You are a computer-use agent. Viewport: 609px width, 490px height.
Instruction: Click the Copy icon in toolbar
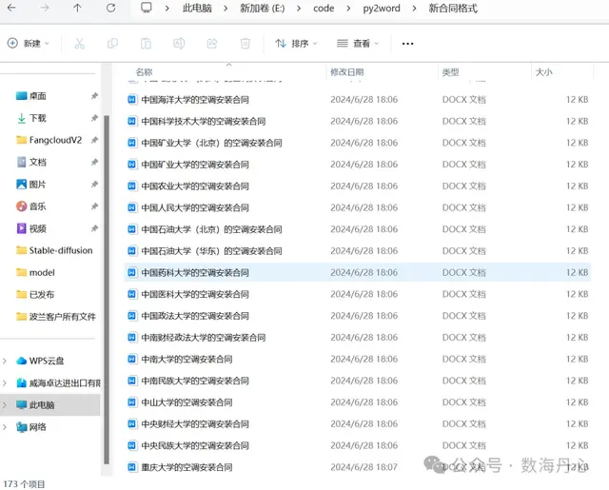point(112,43)
